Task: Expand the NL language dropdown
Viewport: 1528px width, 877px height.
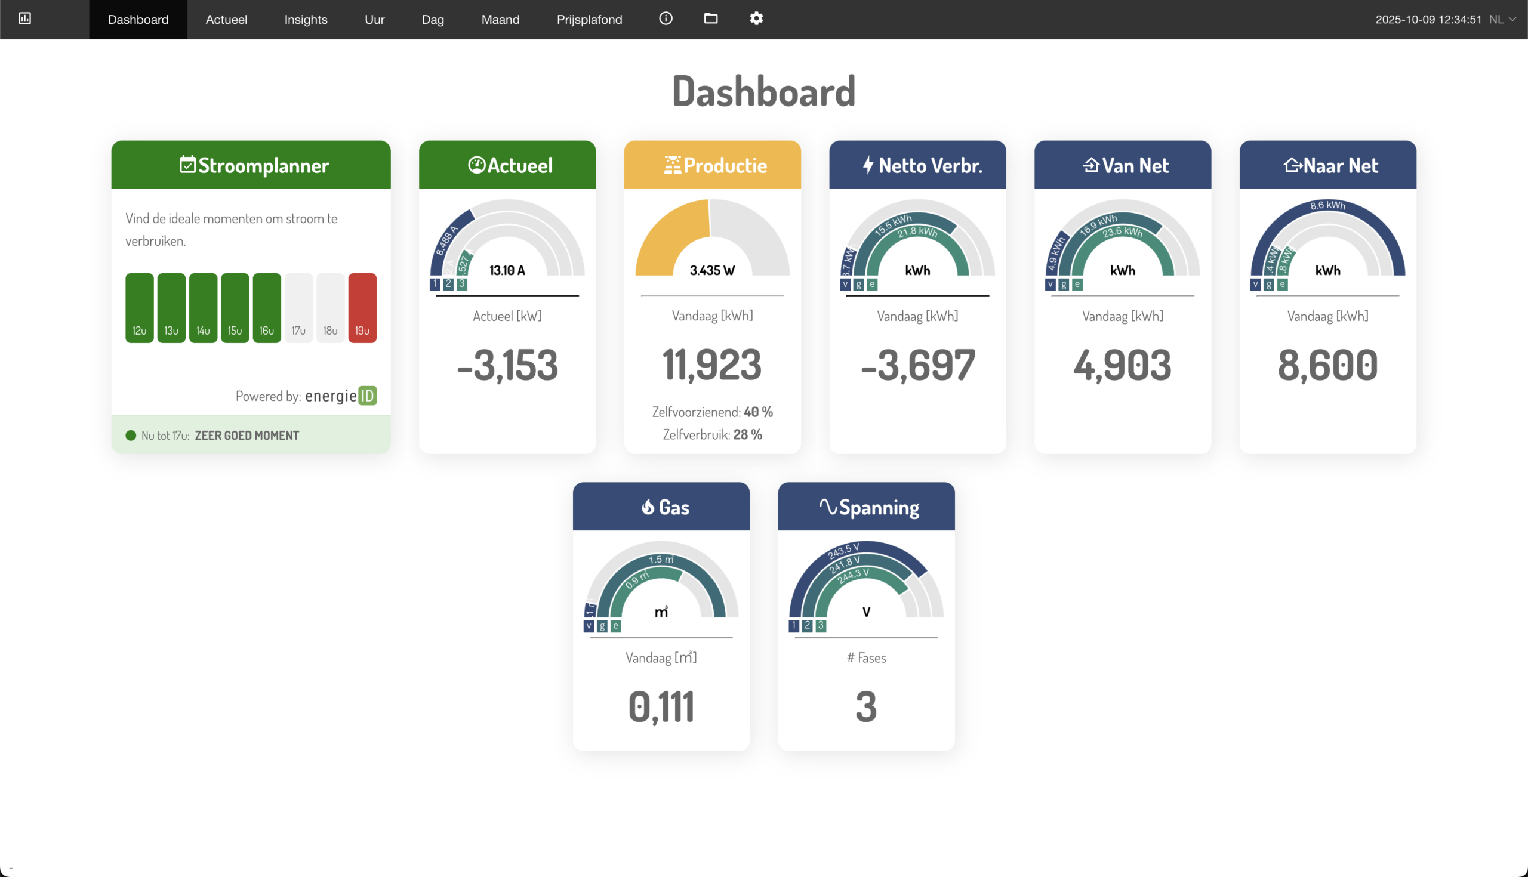Action: [1502, 19]
